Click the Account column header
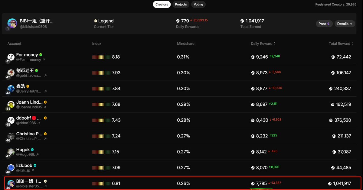363x190 pixels. [15, 43]
